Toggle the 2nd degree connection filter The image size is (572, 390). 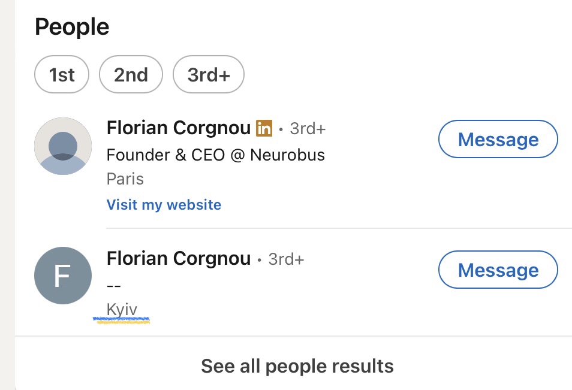point(131,75)
